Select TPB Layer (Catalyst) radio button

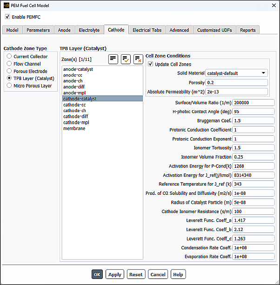(x=9, y=78)
